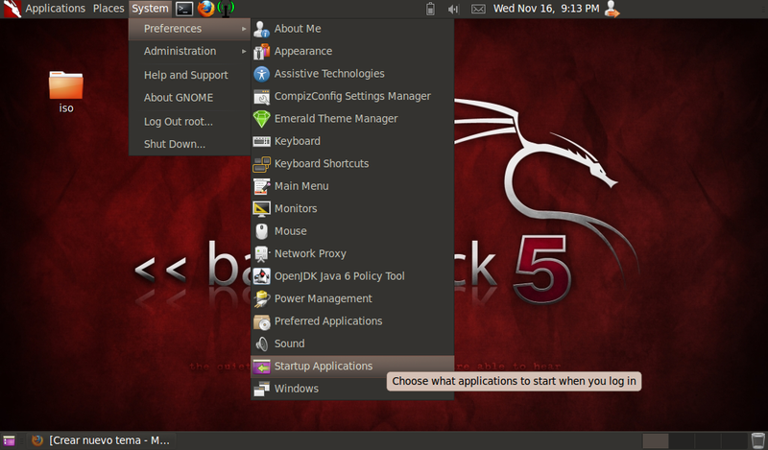Click the user session icon
Image resolution: width=768 pixels, height=450 pixels.
point(612,9)
